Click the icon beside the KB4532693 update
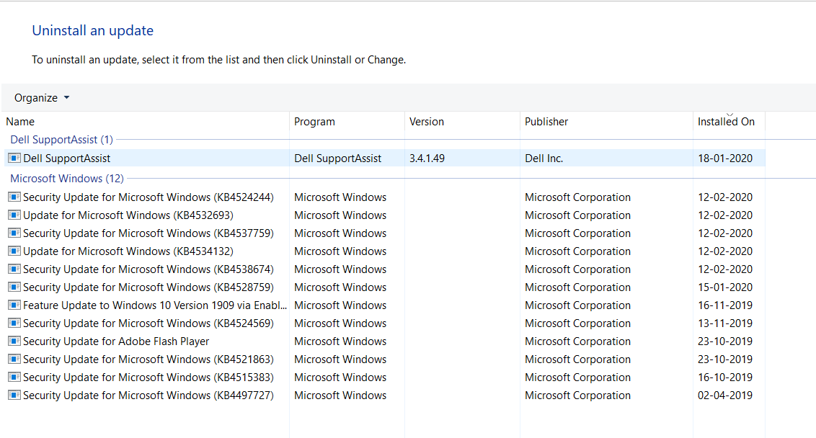The height and width of the screenshot is (438, 816). pyautogui.click(x=14, y=215)
